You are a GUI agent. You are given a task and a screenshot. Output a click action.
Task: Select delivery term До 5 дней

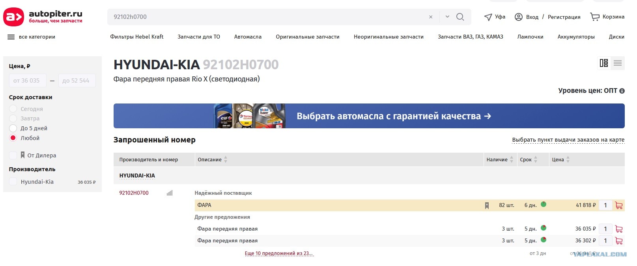click(x=13, y=128)
